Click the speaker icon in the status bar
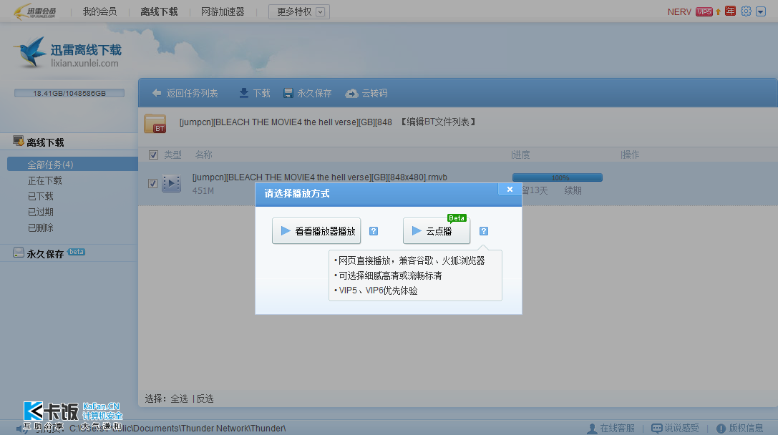The width and height of the screenshot is (778, 435). pyautogui.click(x=22, y=428)
